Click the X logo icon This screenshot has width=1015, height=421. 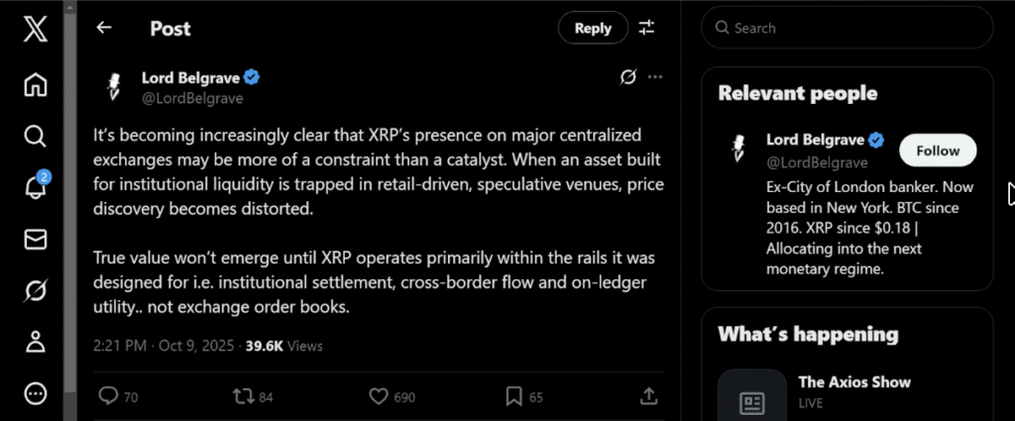click(x=35, y=30)
